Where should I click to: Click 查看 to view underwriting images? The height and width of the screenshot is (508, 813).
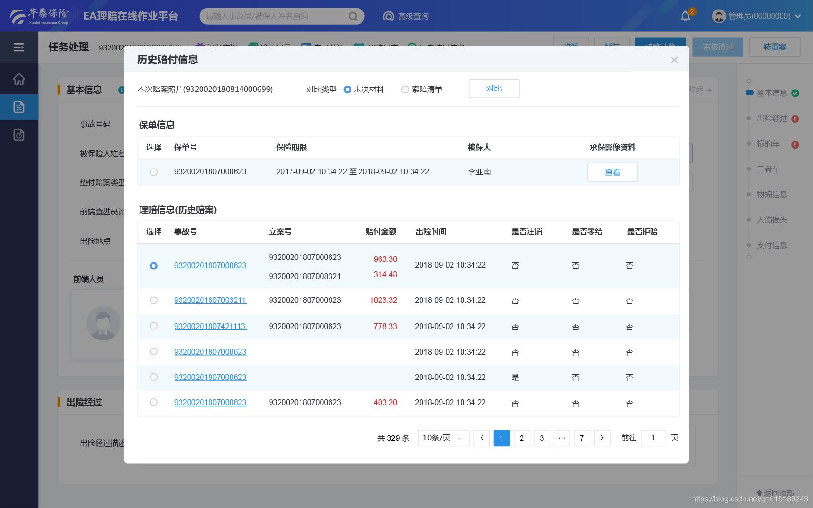pyautogui.click(x=612, y=172)
